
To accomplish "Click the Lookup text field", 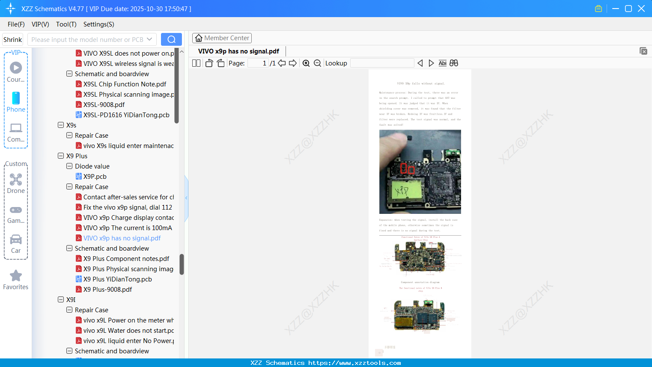I will 382,63.
